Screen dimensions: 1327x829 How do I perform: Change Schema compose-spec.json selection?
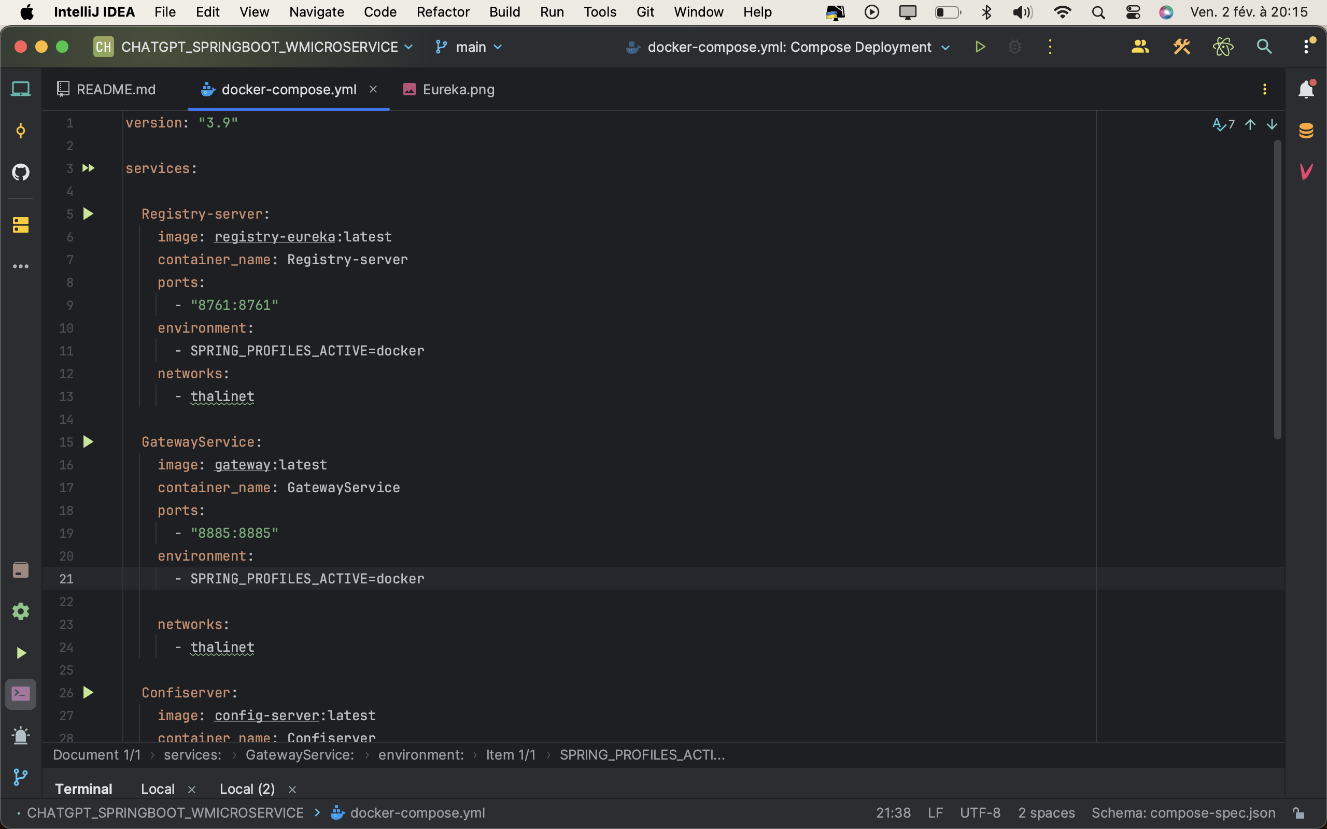(x=1183, y=813)
